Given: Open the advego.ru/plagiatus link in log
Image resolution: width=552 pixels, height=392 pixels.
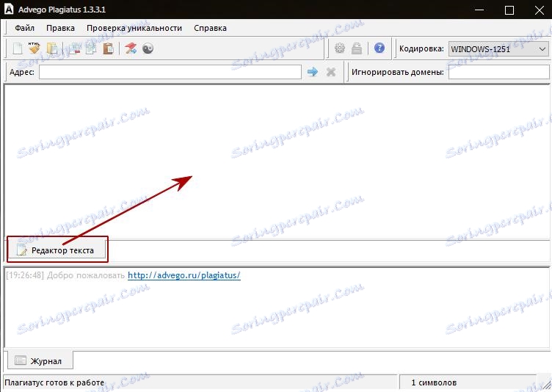Looking at the screenshot, I should (x=184, y=275).
